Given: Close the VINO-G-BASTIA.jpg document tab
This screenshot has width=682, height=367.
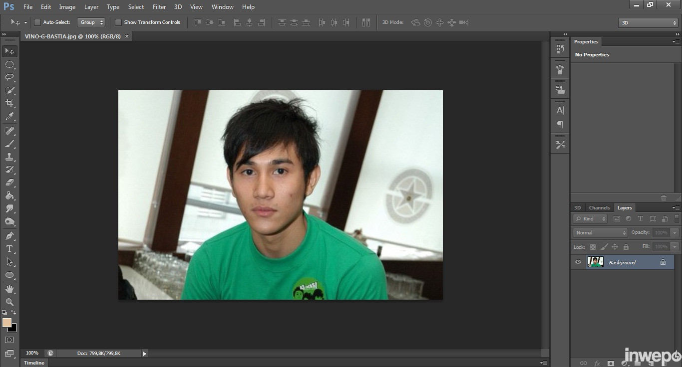Looking at the screenshot, I should coord(127,36).
